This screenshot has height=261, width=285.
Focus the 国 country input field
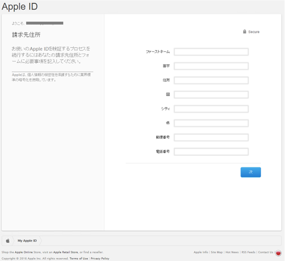click(211, 95)
